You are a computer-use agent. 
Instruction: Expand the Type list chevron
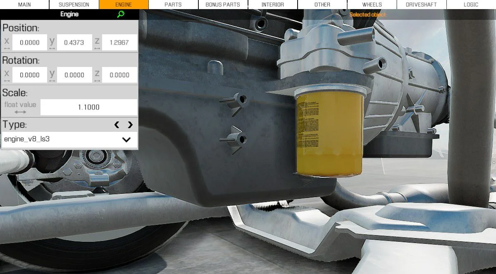pos(126,140)
